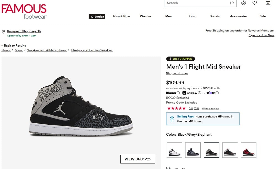This screenshot has height=169, width=276.
Task: Click the Famous Footwear logo
Action: (24, 10)
